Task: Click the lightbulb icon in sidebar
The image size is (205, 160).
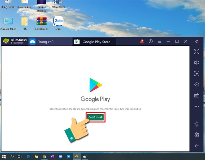Action: (197, 124)
